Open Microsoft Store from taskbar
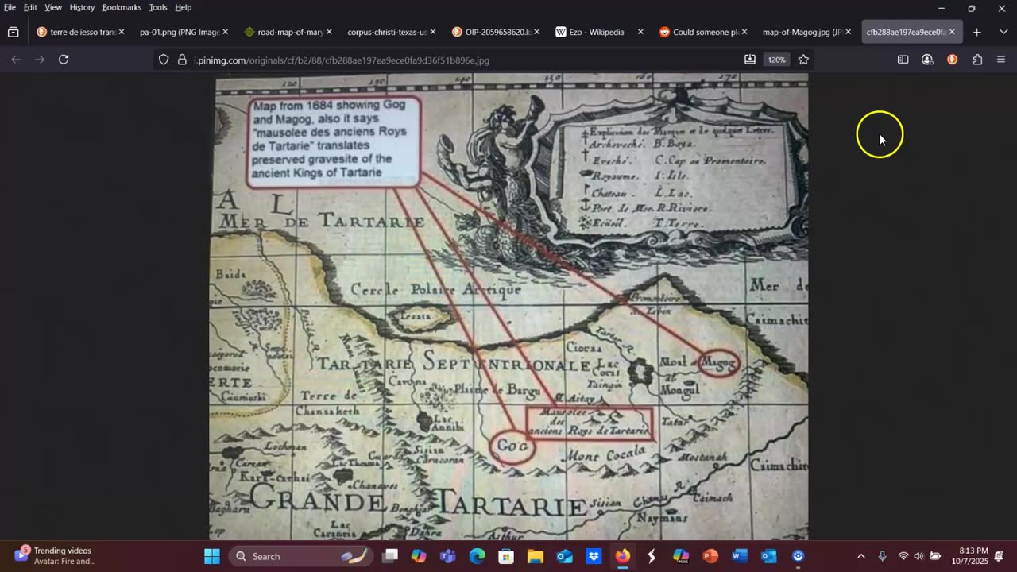1017x572 pixels. 506,556
